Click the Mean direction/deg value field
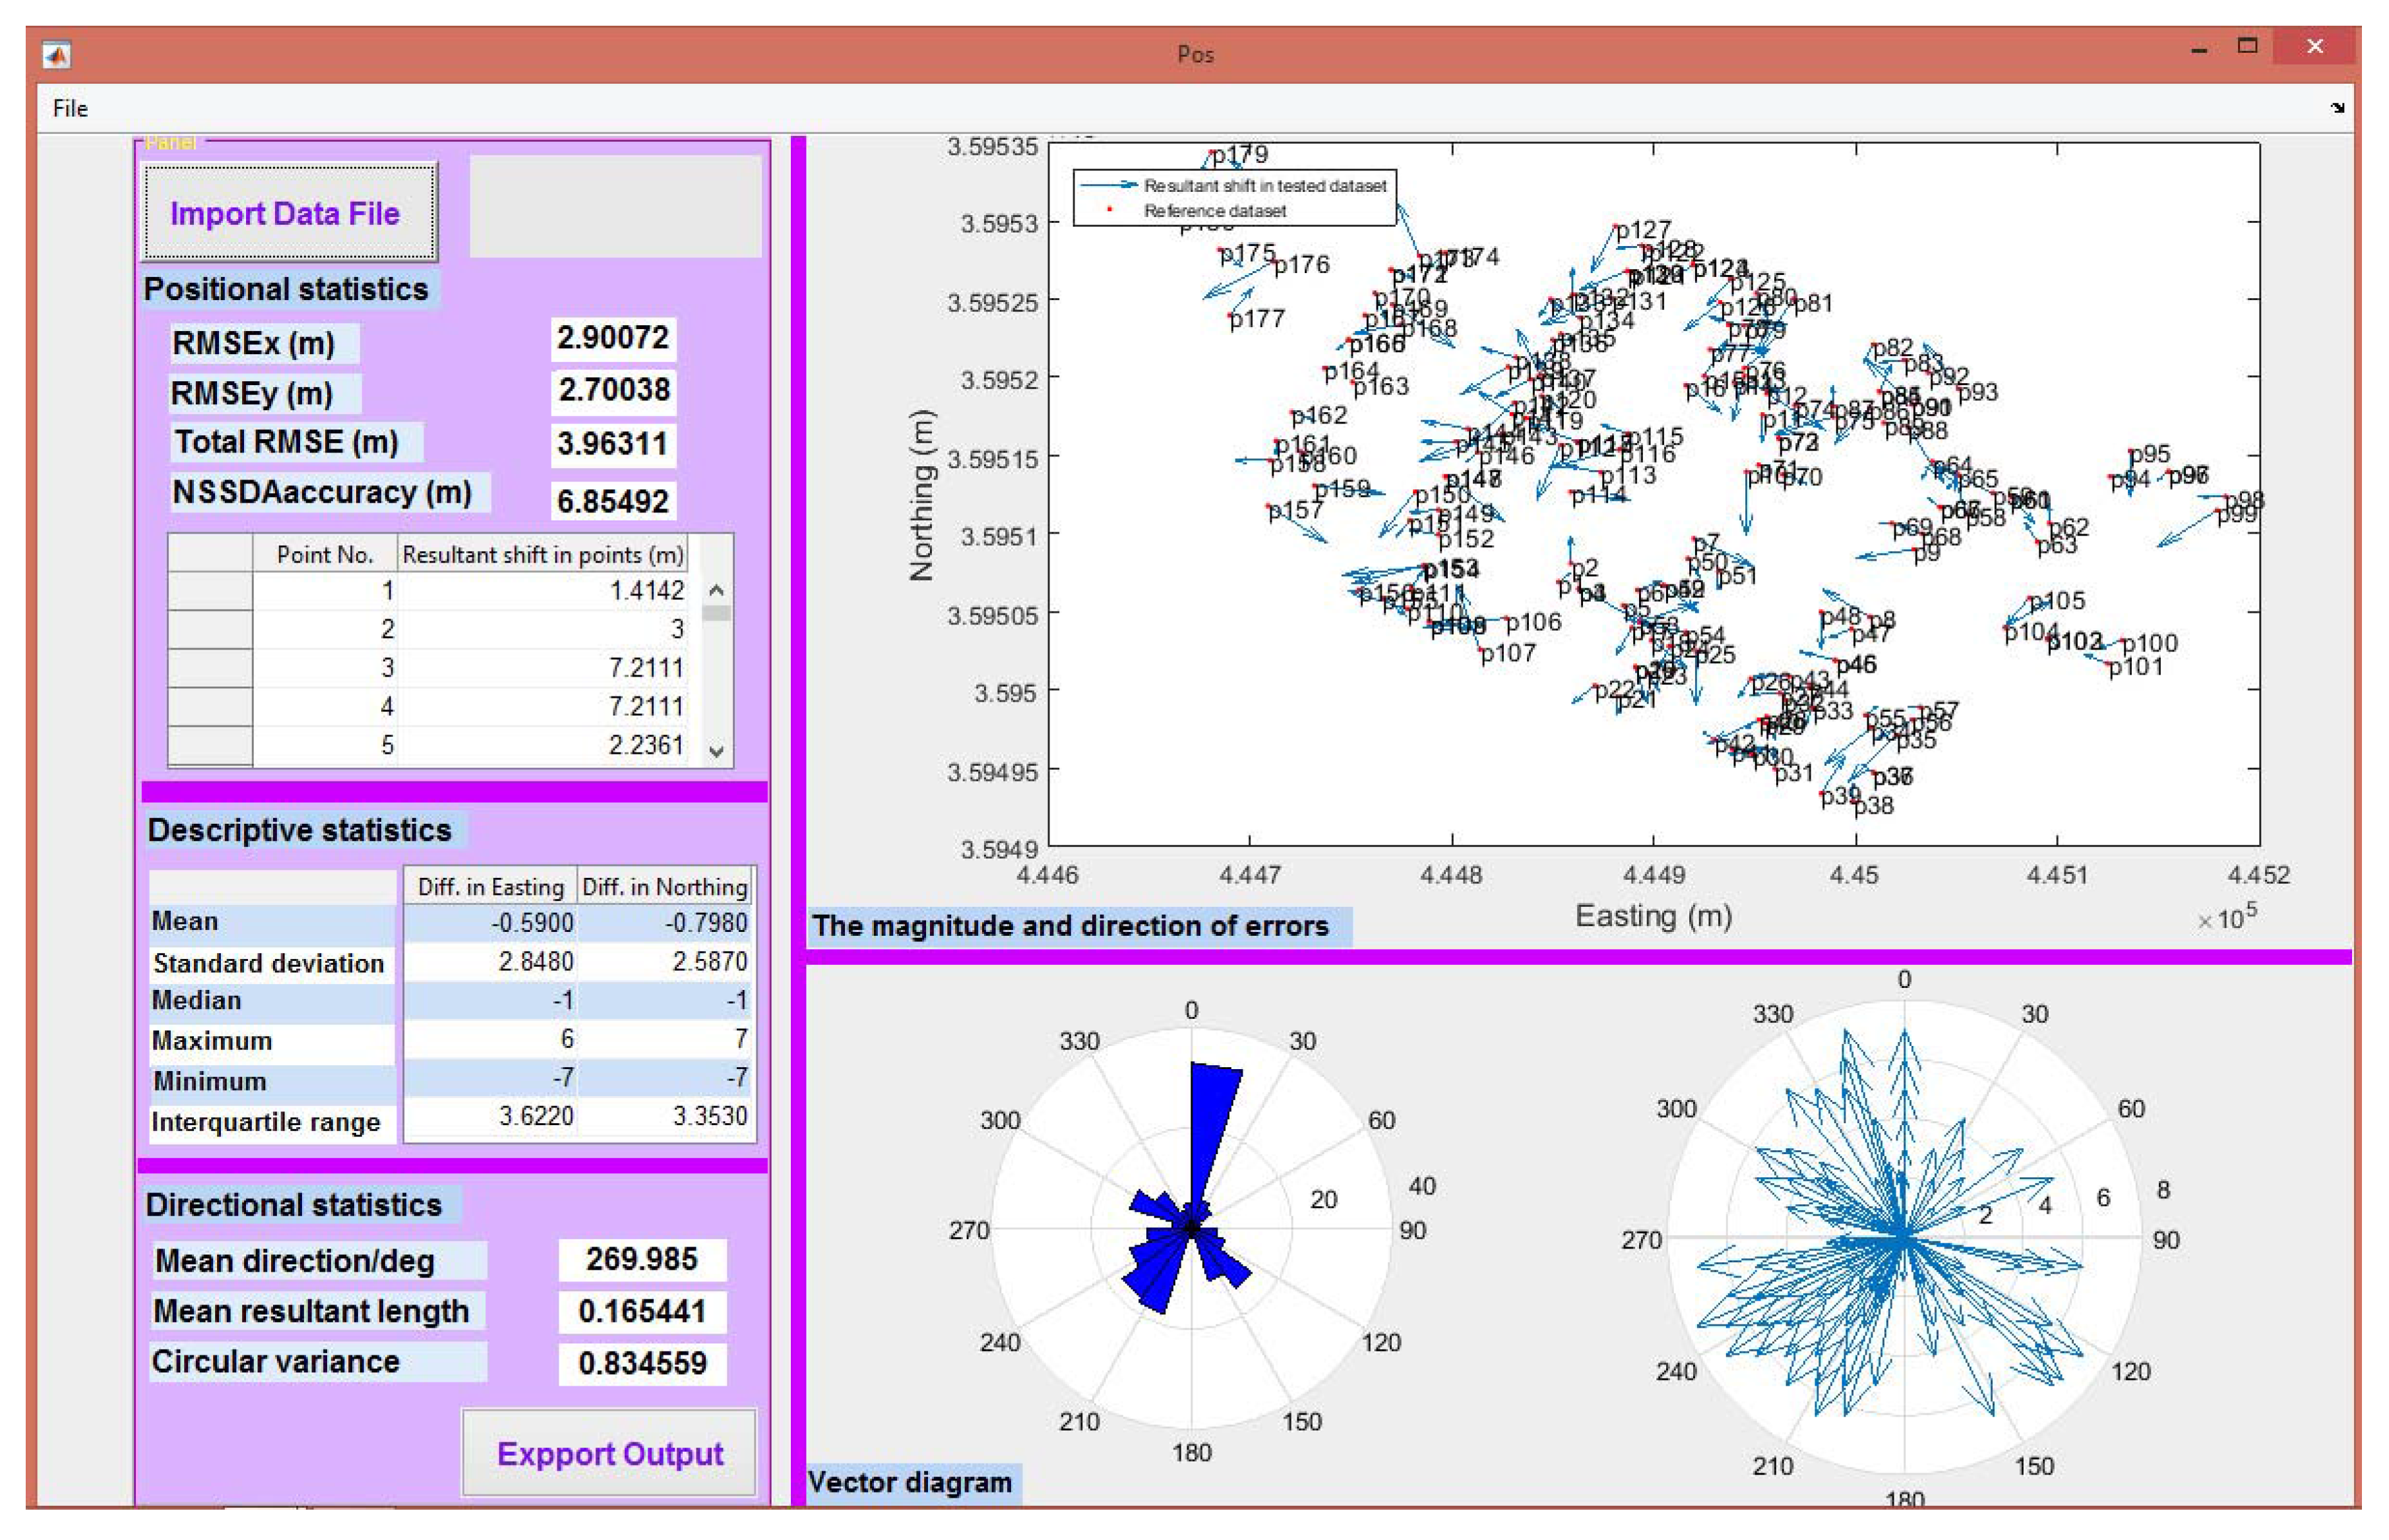This screenshot has height=1540, width=2389. coord(641,1259)
